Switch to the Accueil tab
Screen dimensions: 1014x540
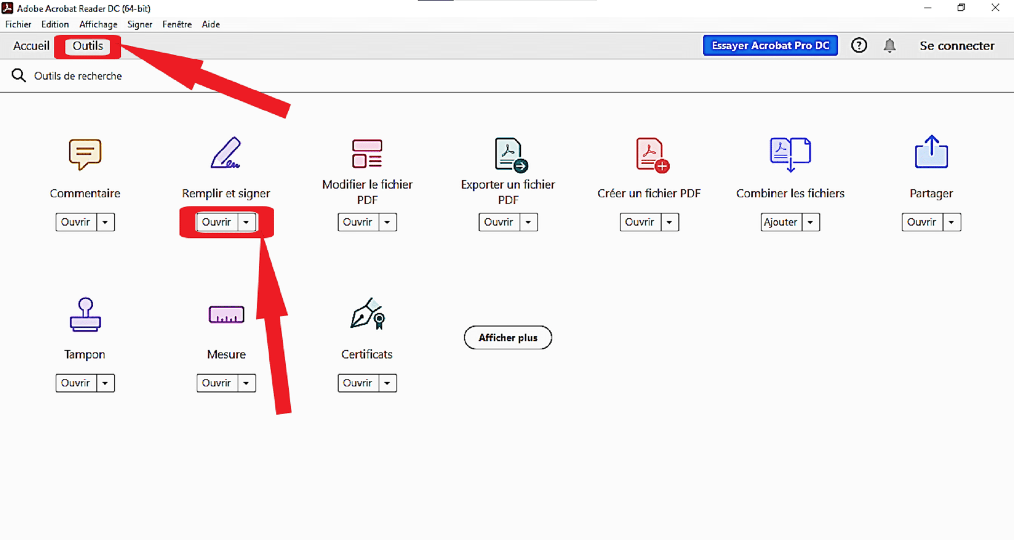(x=31, y=46)
